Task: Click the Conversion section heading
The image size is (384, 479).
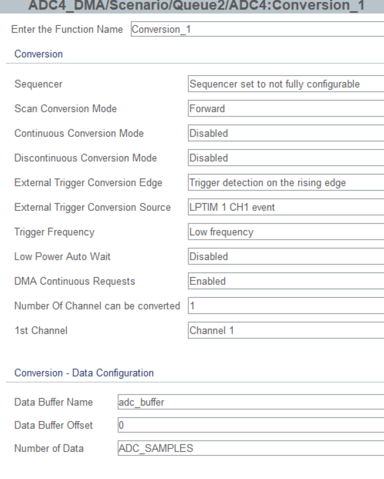Action: 38,54
